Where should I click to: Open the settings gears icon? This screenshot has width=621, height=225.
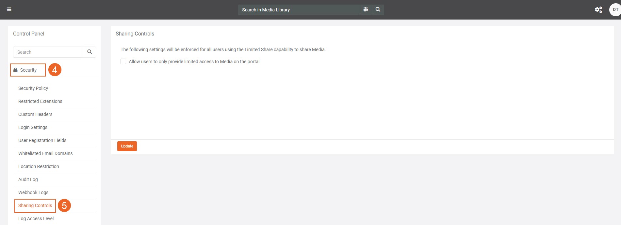coord(598,9)
